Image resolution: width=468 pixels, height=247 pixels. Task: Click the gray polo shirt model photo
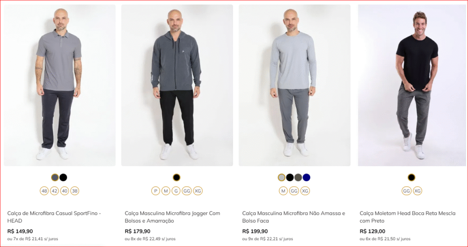click(60, 85)
